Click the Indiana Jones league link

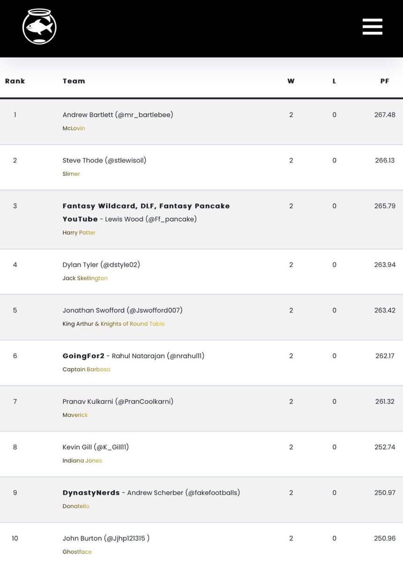pos(82,461)
